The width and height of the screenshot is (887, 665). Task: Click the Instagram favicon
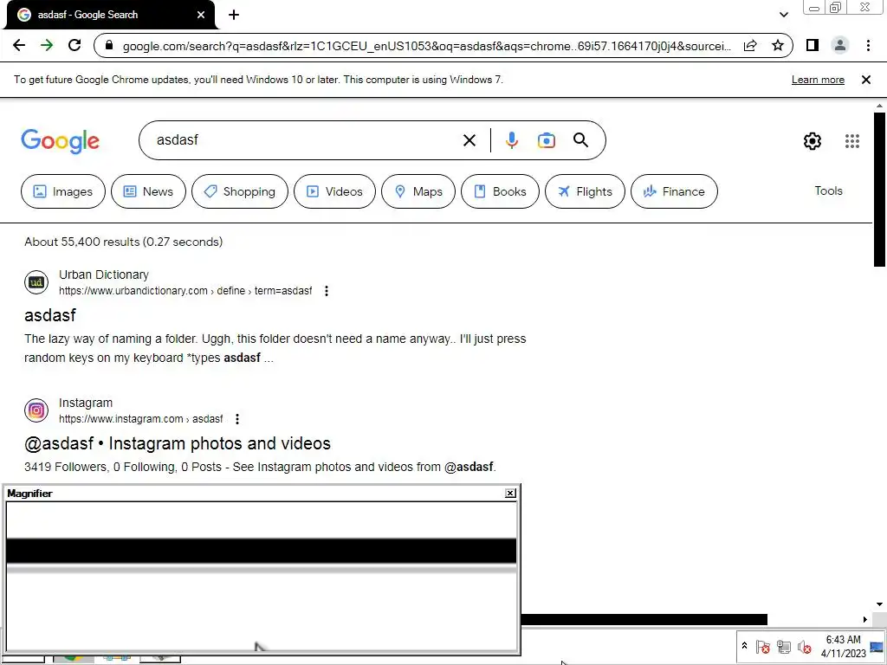[36, 410]
